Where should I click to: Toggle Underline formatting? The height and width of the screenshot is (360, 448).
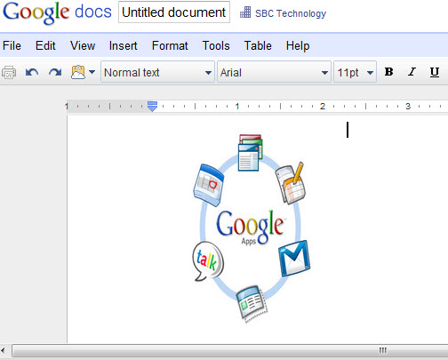(x=435, y=72)
